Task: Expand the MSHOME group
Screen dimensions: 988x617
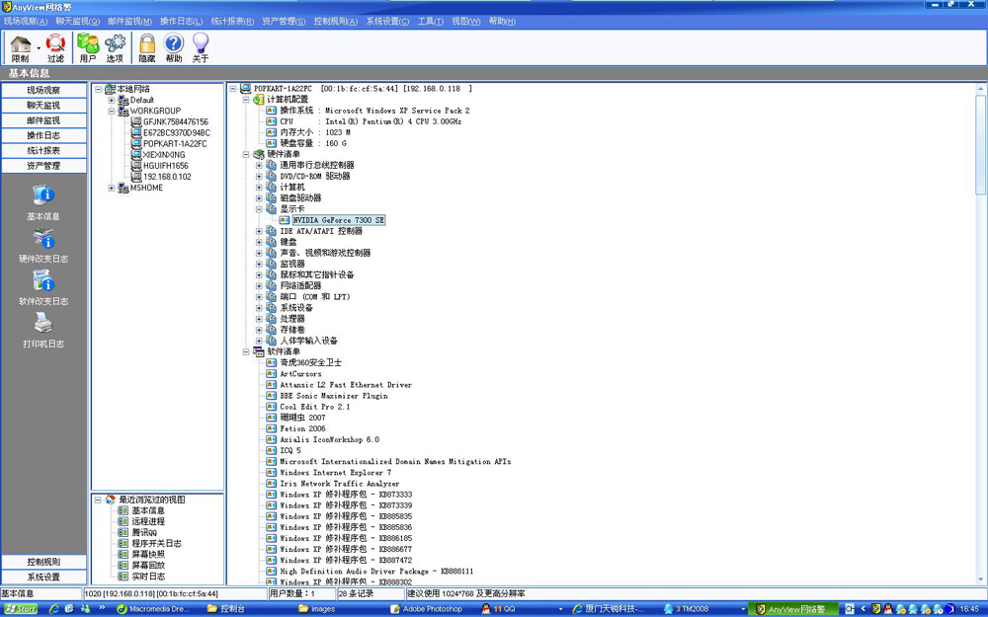Action: [x=112, y=188]
